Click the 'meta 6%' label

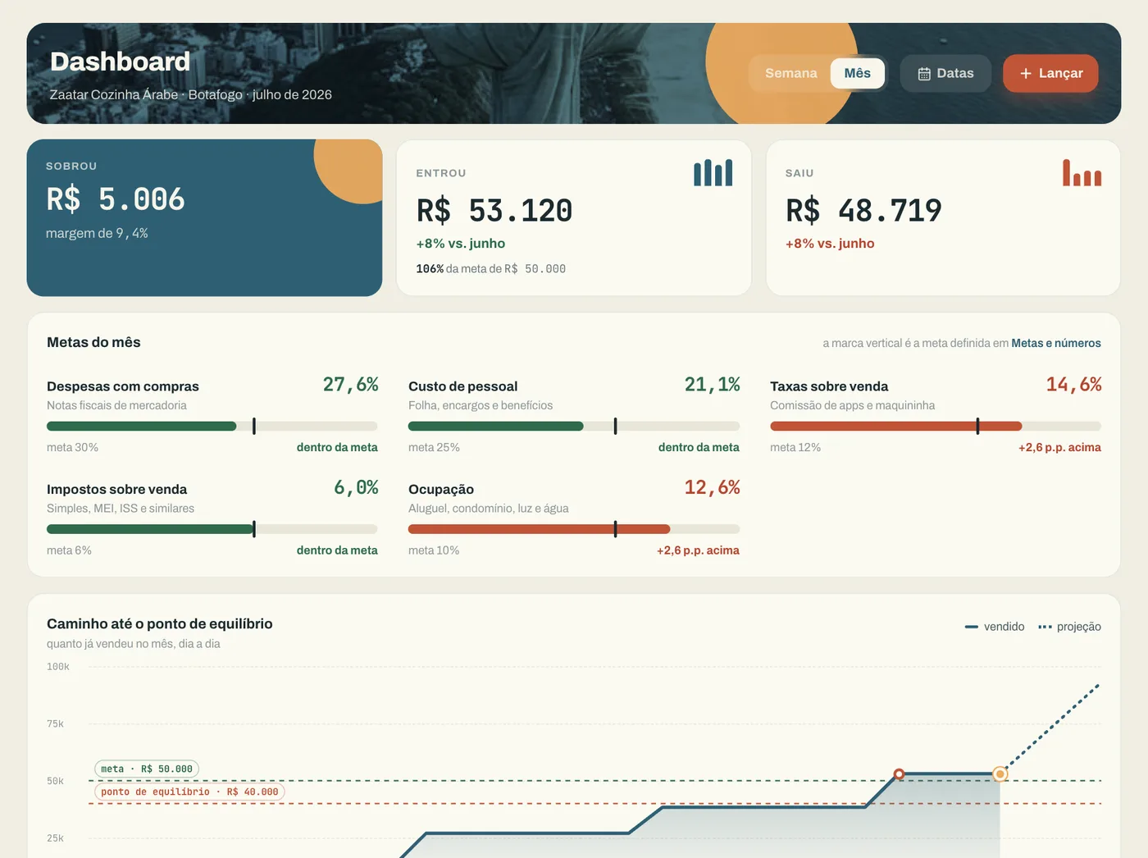(x=69, y=550)
